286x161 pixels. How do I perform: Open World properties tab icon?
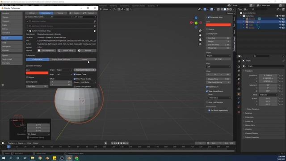click(239, 84)
